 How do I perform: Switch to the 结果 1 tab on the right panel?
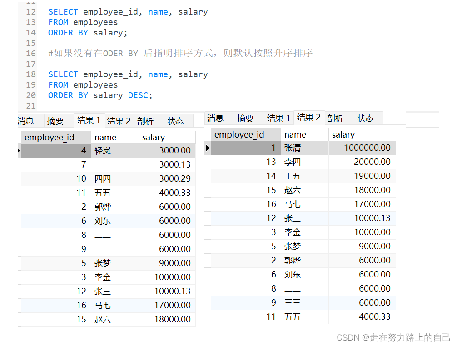[x=278, y=118]
